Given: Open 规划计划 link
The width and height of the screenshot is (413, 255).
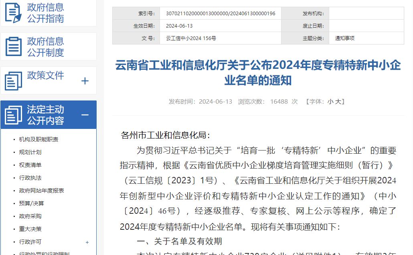Looking at the screenshot, I should [30, 152].
